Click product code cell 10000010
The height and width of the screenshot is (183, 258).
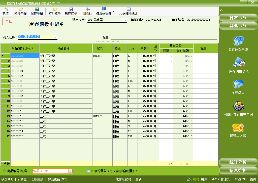[x=25, y=111]
